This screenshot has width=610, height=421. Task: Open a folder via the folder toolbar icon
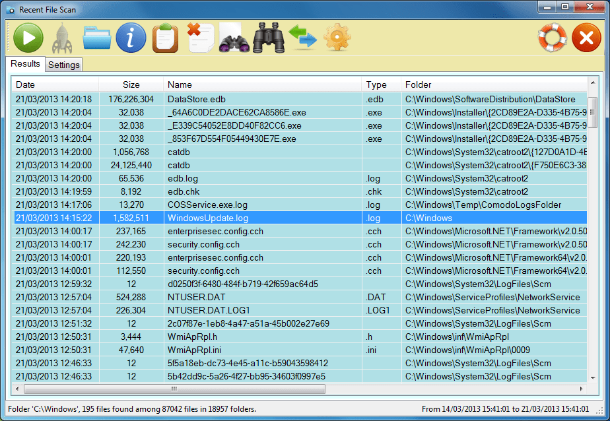tap(96, 38)
